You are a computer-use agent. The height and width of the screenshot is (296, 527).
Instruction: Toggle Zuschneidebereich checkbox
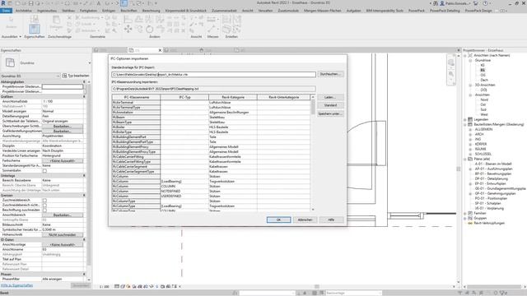[44, 200]
